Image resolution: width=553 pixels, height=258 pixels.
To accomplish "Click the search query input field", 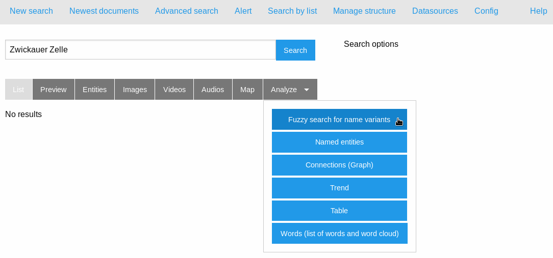I will 140,50.
